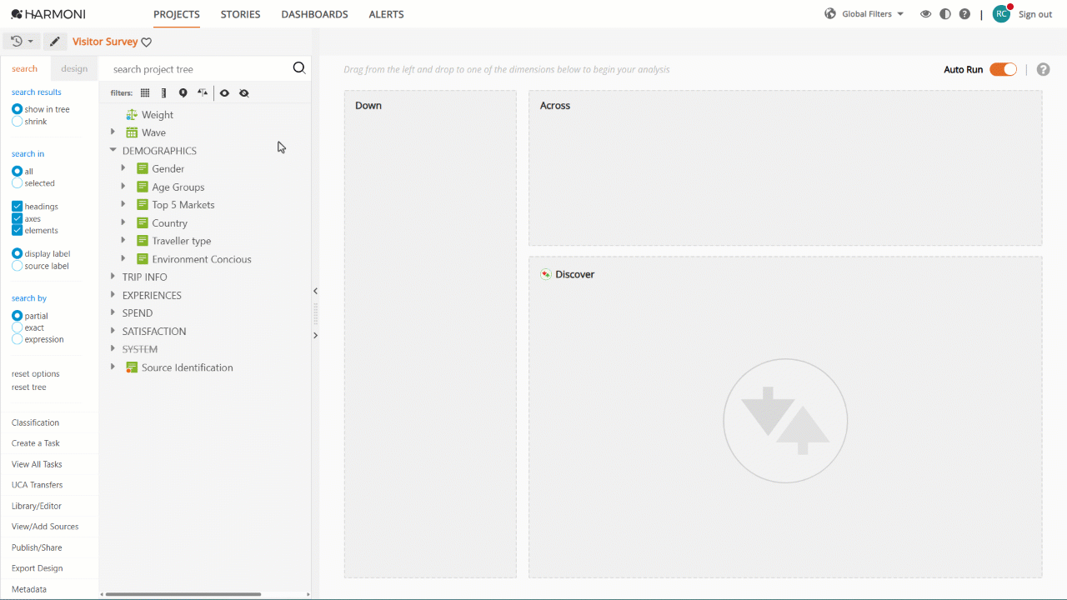Screen dimensions: 1067x600
Task: Open Publish/Share
Action: pos(37,547)
